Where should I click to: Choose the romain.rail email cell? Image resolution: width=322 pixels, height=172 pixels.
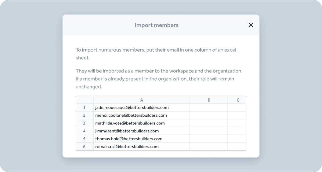tap(127, 146)
